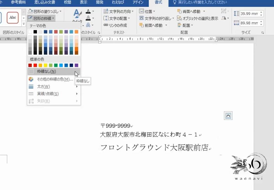Screen dimensions: 274x190
Task: Pick the white theme color swatch
Action: 30,32
